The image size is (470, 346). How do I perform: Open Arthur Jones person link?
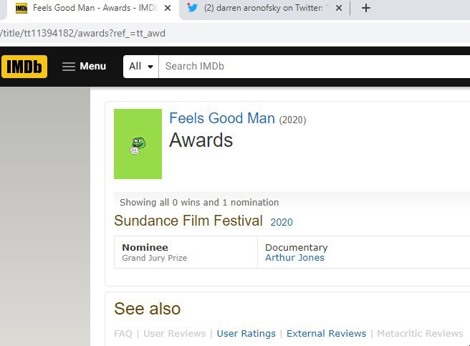click(294, 258)
